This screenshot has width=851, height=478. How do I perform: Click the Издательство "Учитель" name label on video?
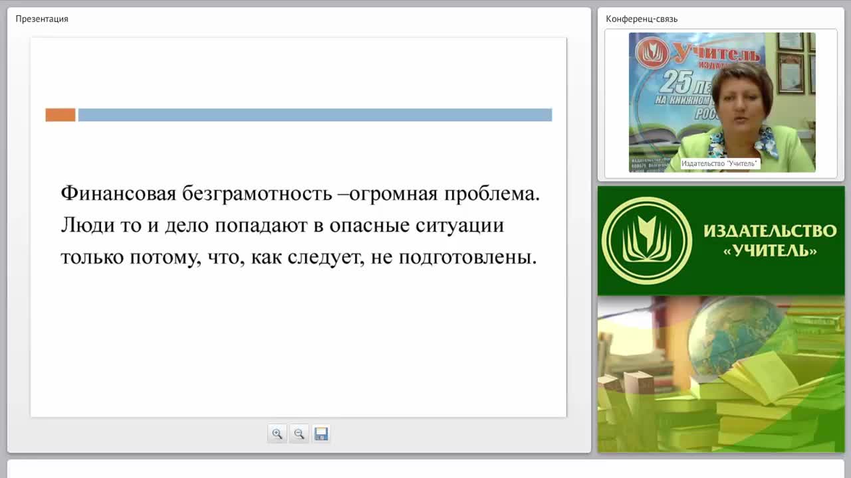719,163
